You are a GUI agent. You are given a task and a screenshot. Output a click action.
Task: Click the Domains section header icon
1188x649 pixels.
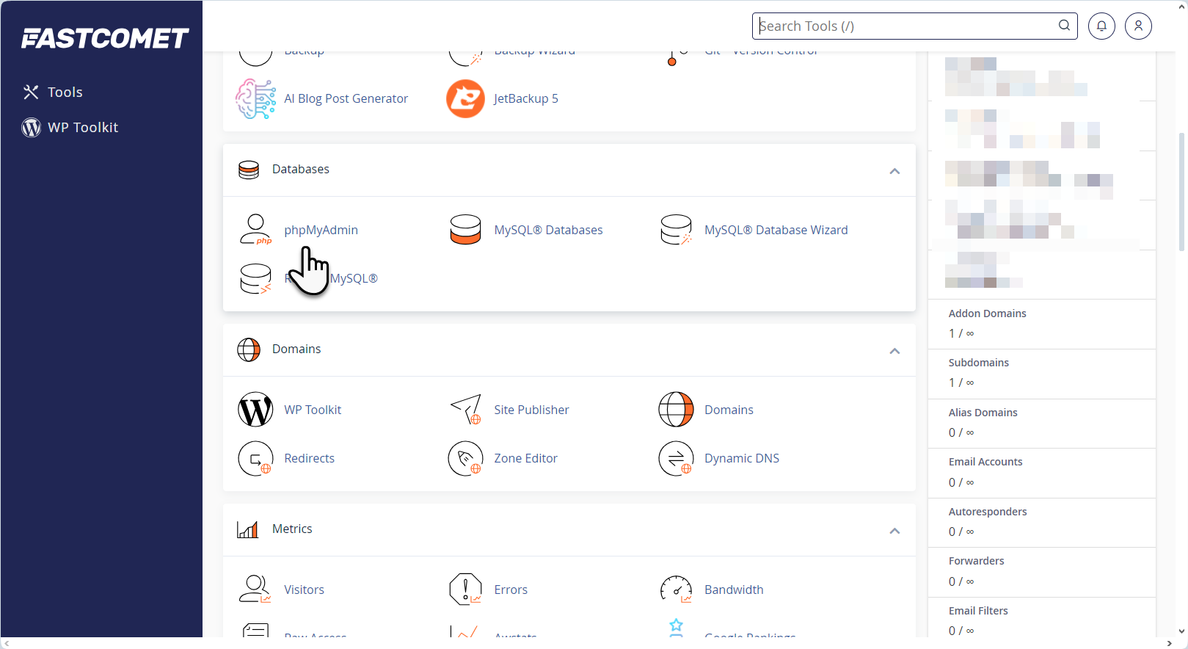pyautogui.click(x=249, y=349)
